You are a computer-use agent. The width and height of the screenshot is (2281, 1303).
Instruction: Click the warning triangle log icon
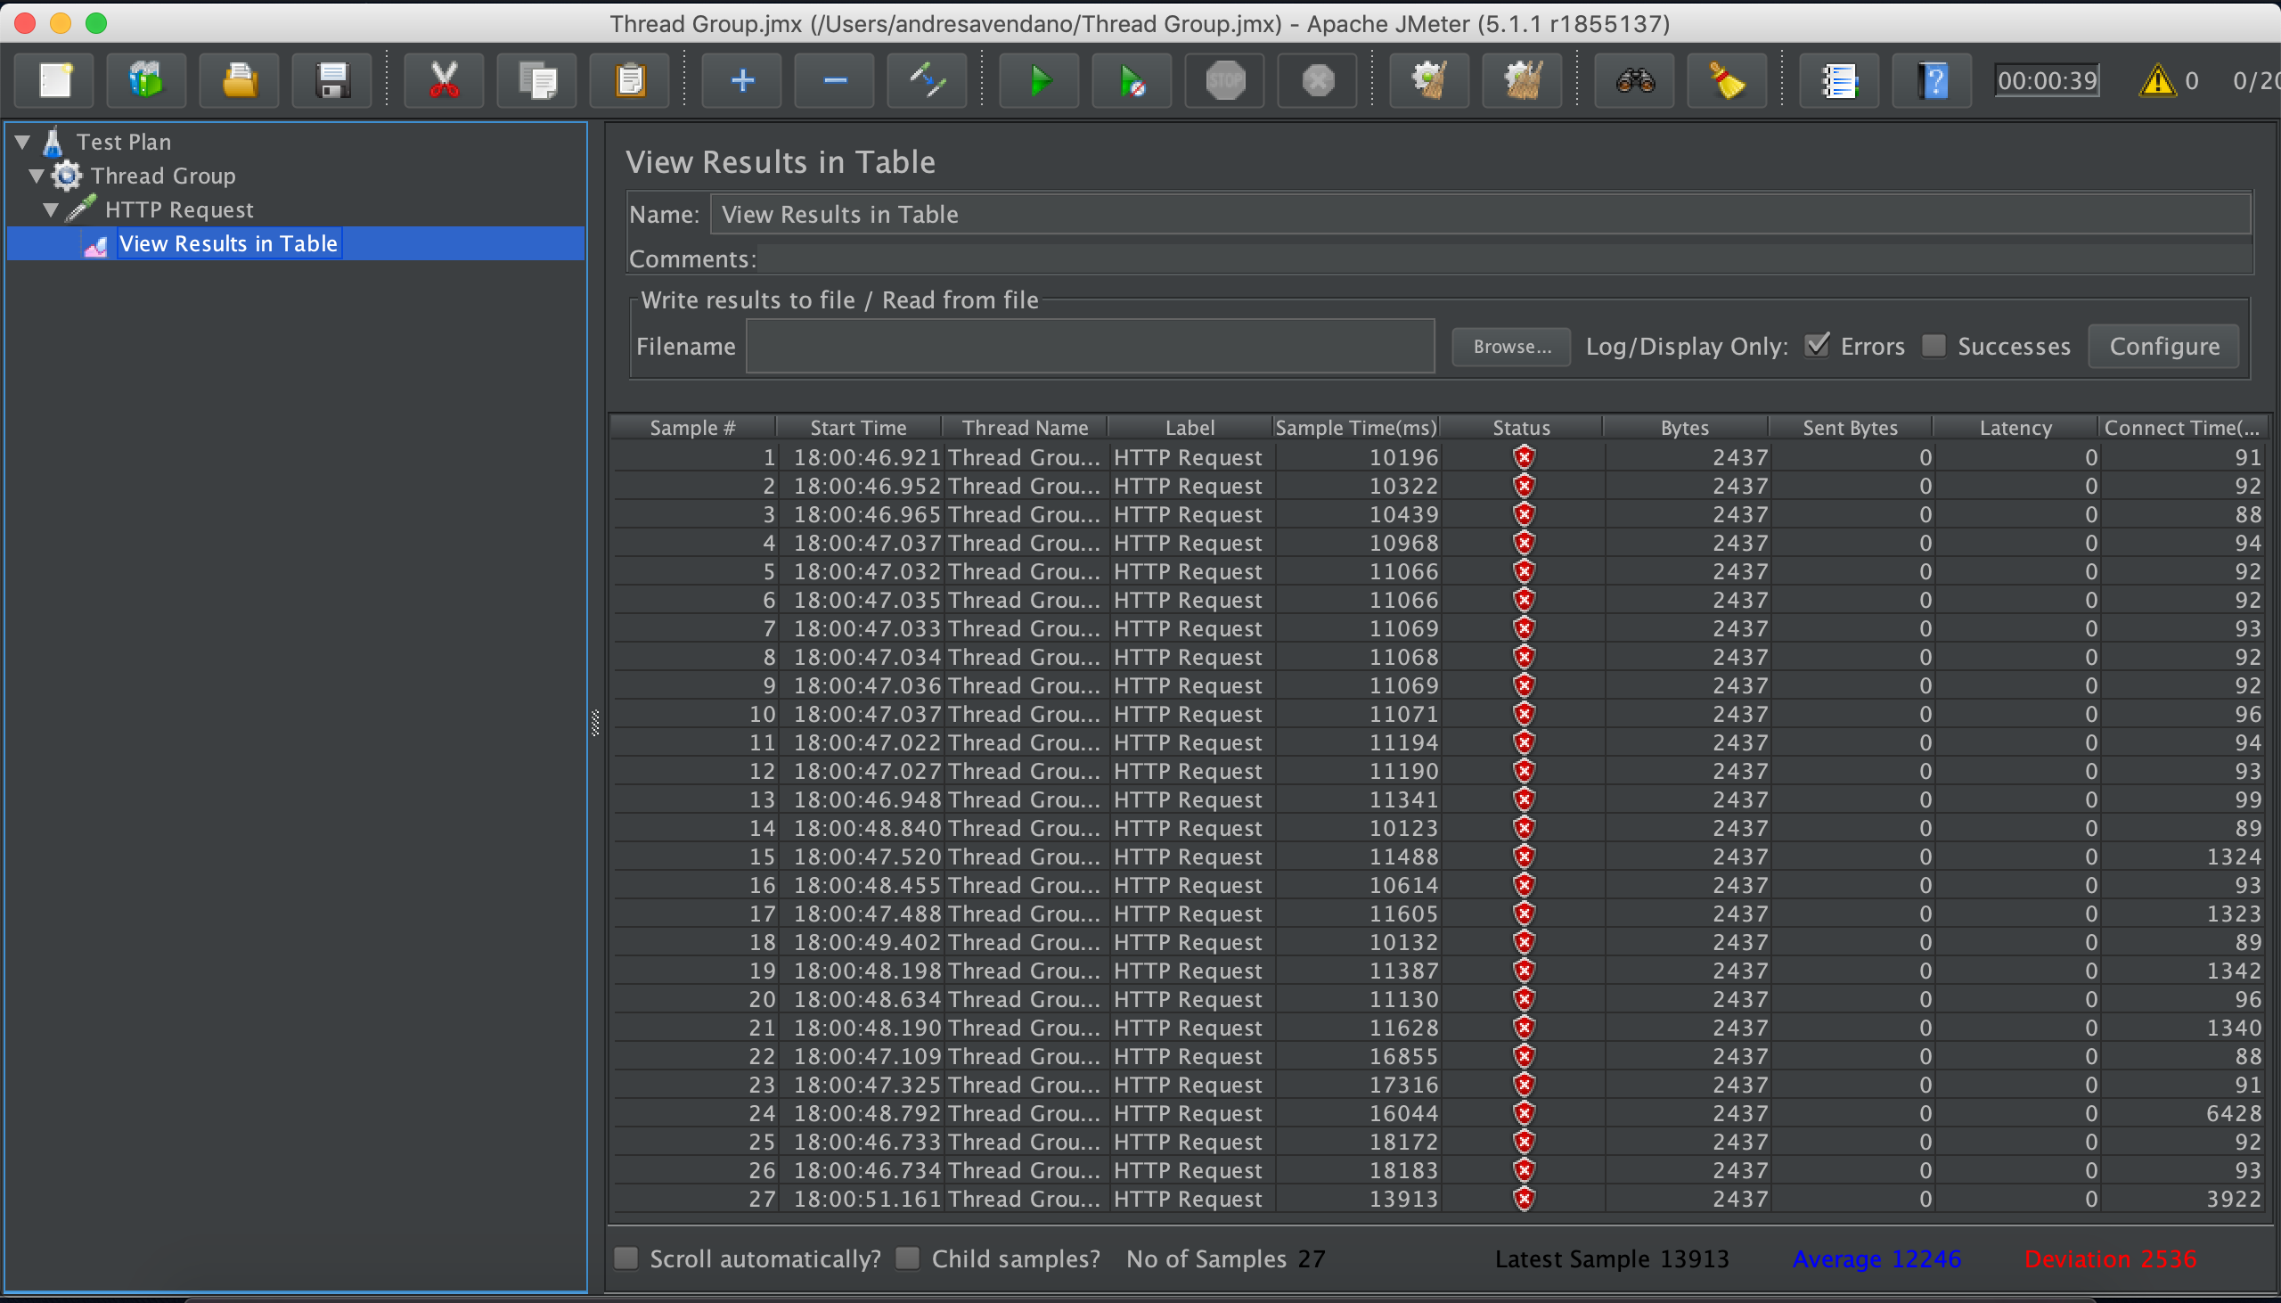(2157, 80)
